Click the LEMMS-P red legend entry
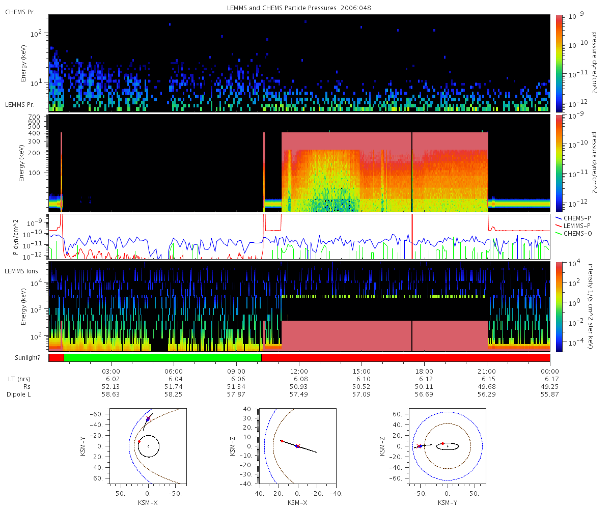Viewport: 611px width, 509px height. click(572, 225)
